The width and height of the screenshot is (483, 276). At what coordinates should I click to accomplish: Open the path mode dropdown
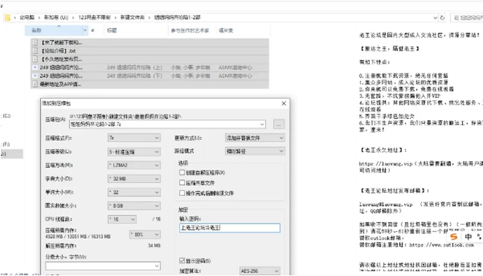coord(255,151)
